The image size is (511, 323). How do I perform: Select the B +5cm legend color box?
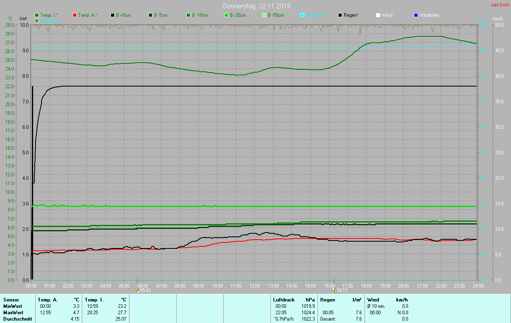click(113, 15)
